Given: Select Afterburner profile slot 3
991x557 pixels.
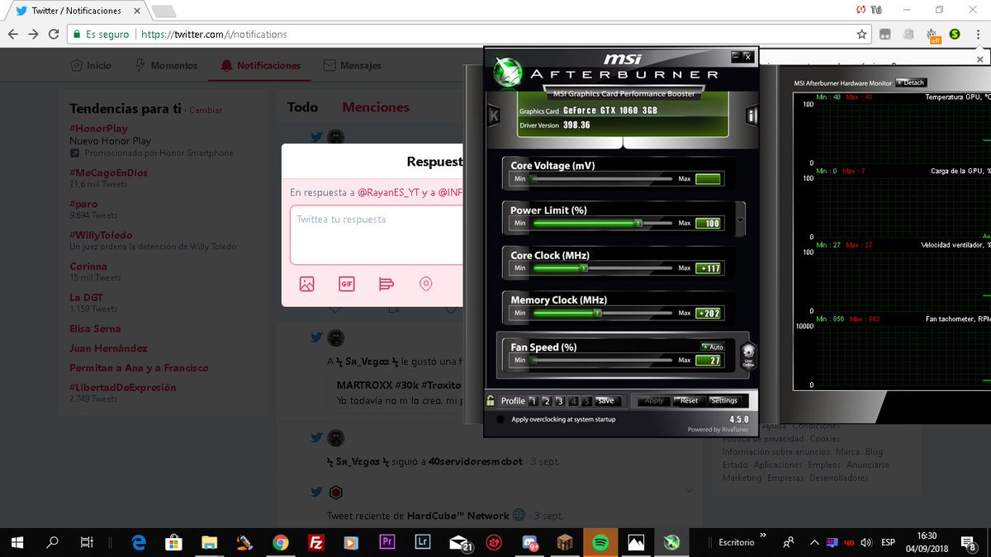Looking at the screenshot, I should [560, 401].
